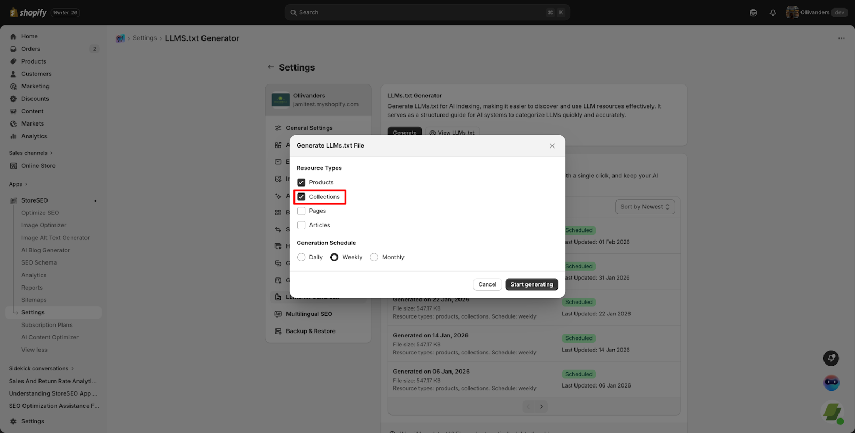Open Image Alt Text Generator item
The height and width of the screenshot is (433, 855).
[x=56, y=238]
